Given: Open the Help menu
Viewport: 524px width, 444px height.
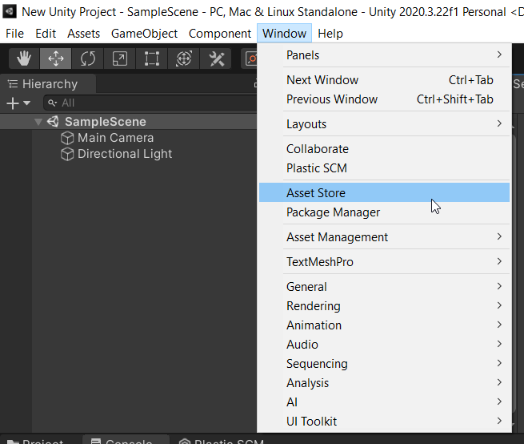Looking at the screenshot, I should click(330, 34).
